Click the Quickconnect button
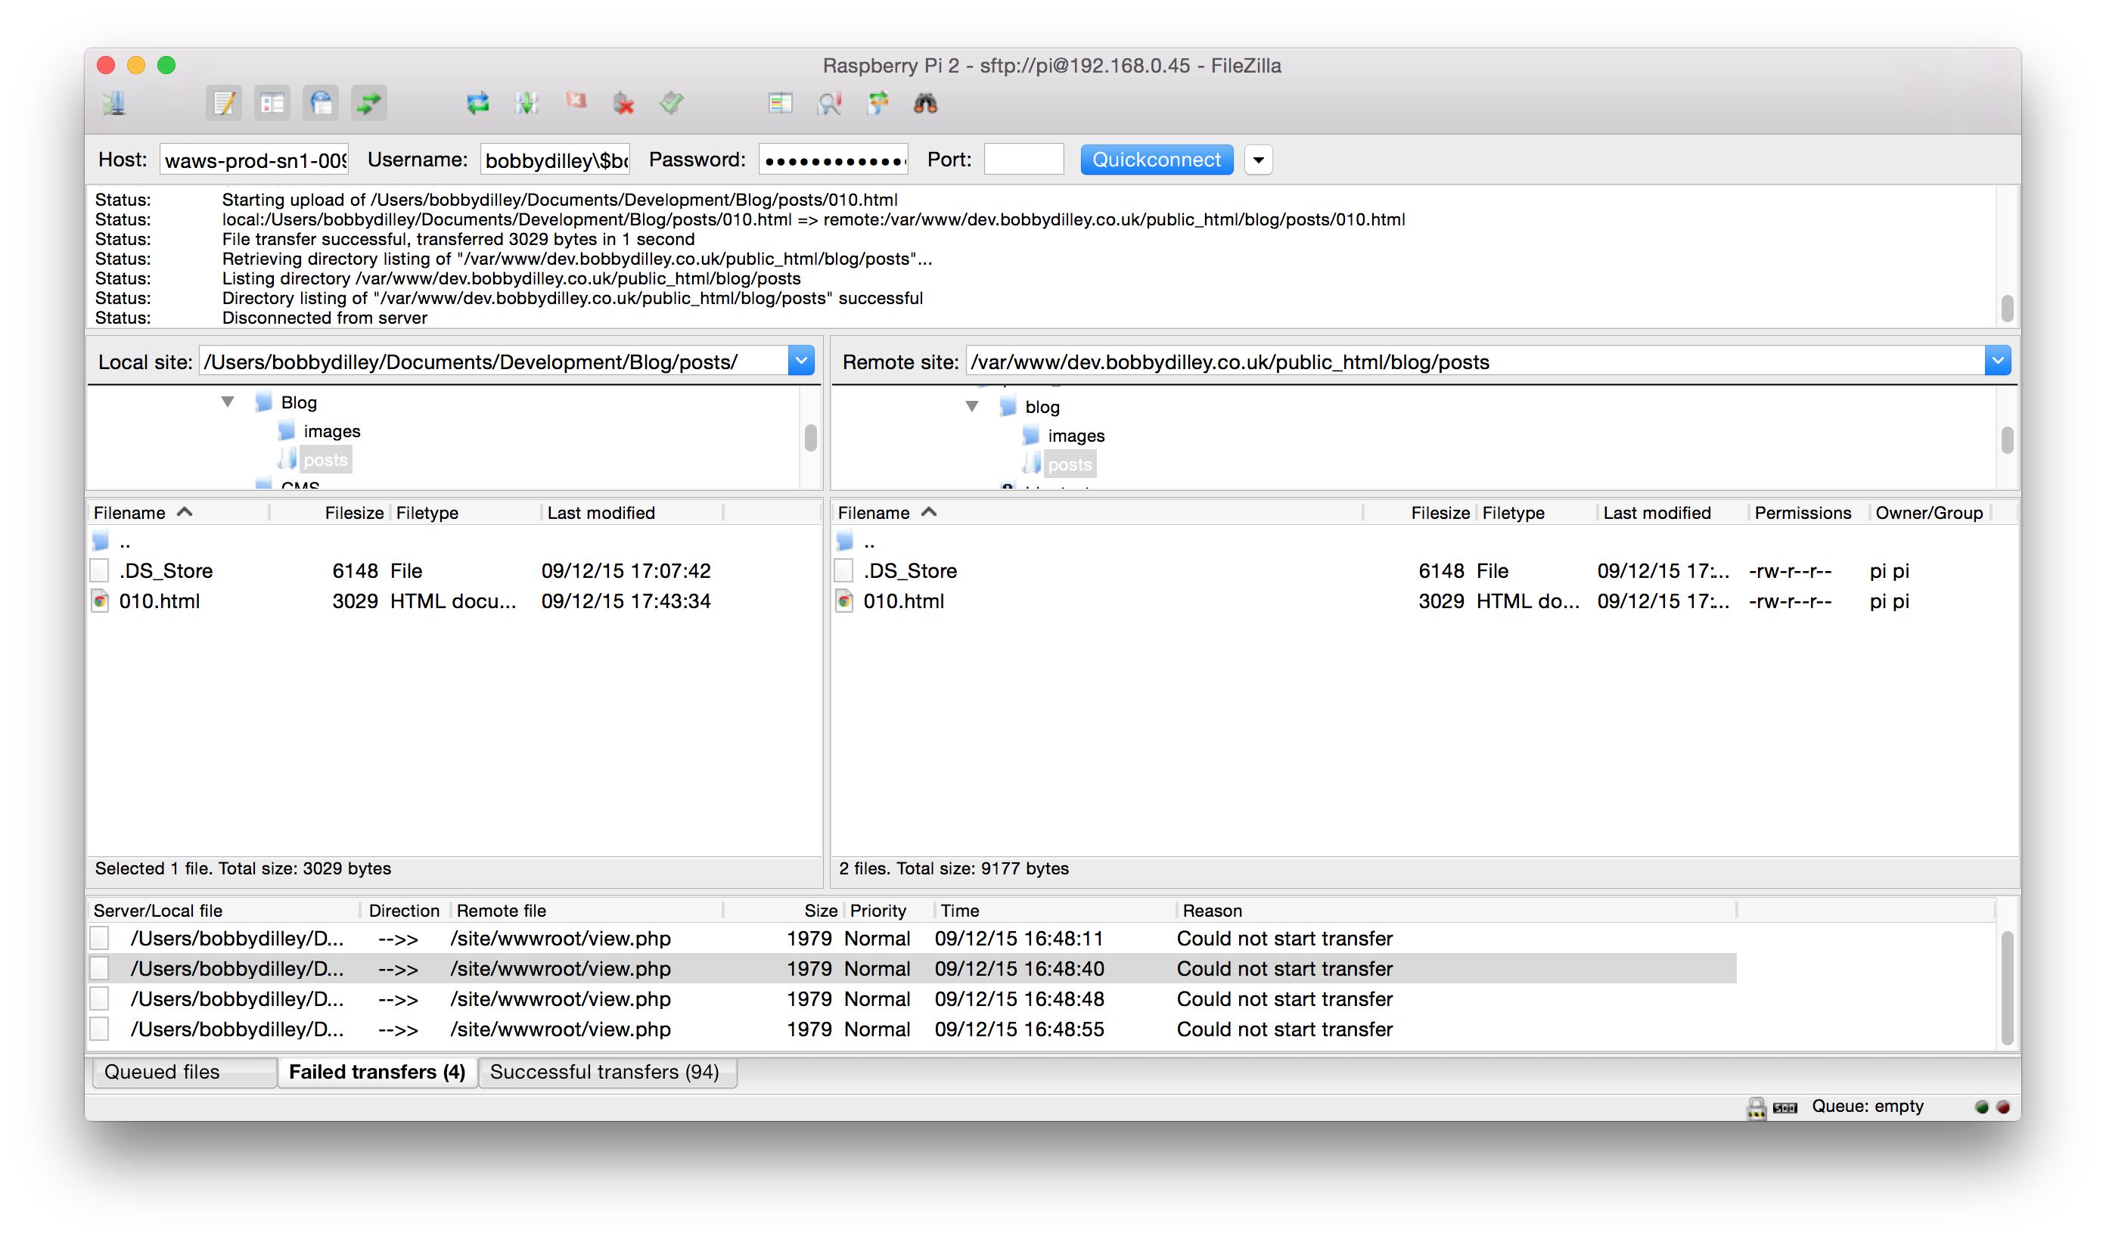 coord(1157,160)
